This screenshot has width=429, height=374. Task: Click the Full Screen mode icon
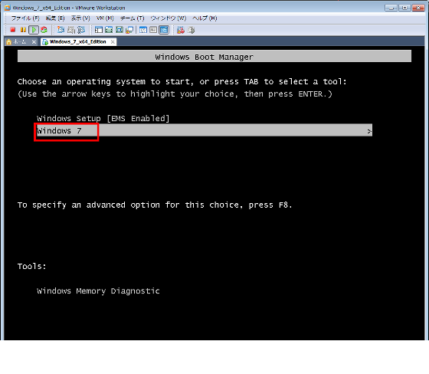pos(120,30)
